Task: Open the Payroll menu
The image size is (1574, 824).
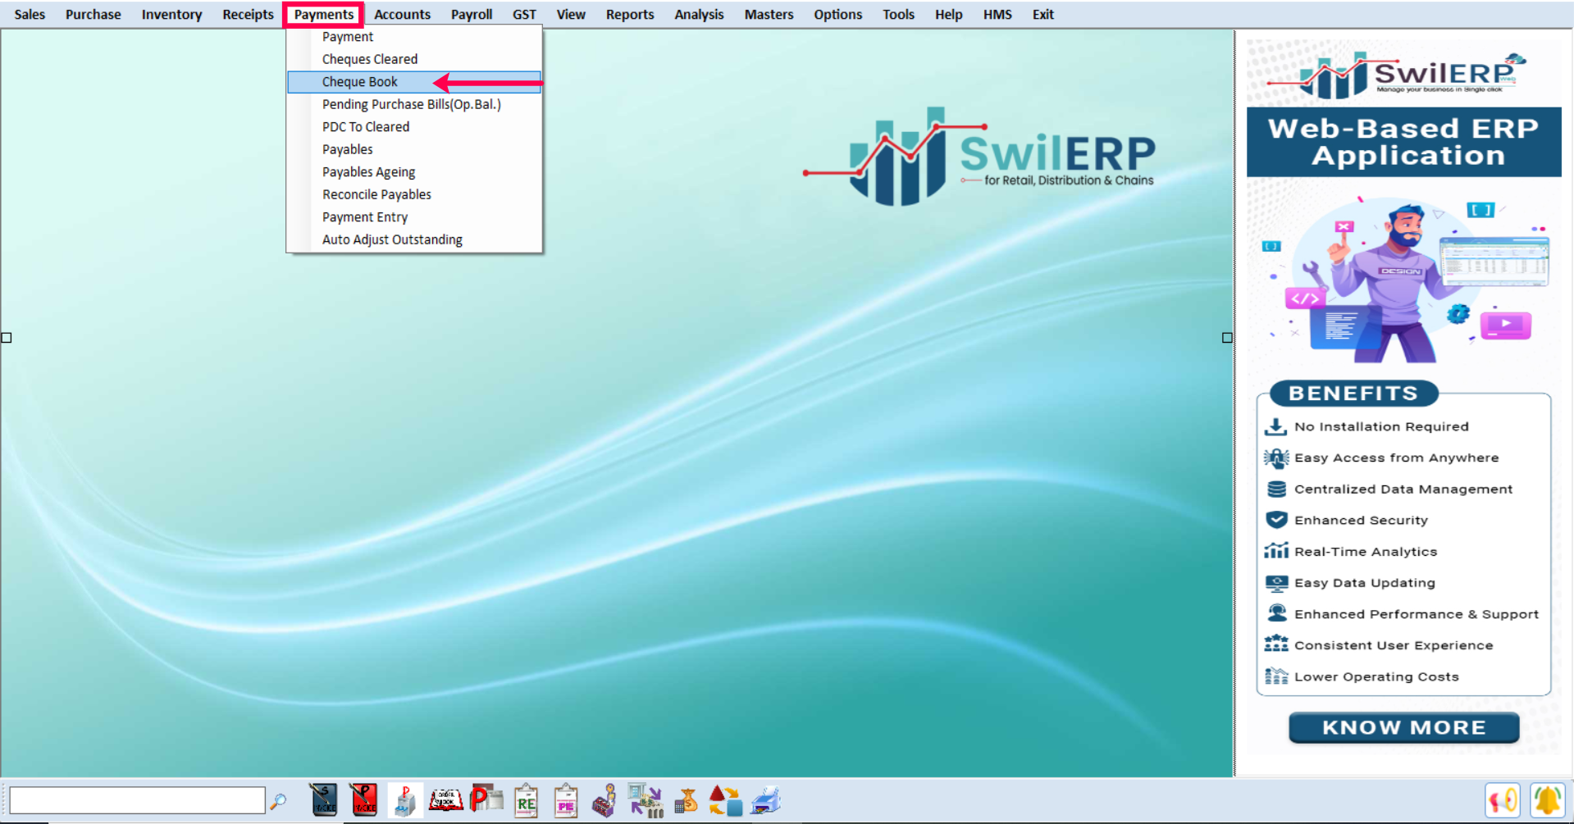Action: 472,14
